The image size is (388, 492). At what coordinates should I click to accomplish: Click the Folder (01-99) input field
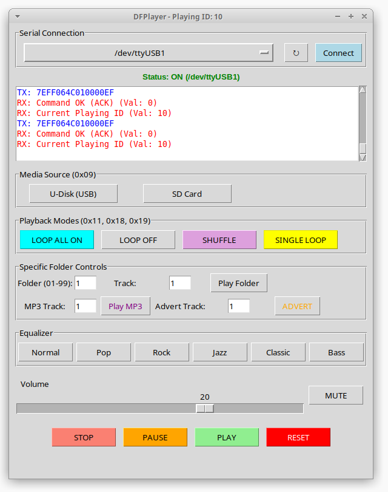[85, 283]
